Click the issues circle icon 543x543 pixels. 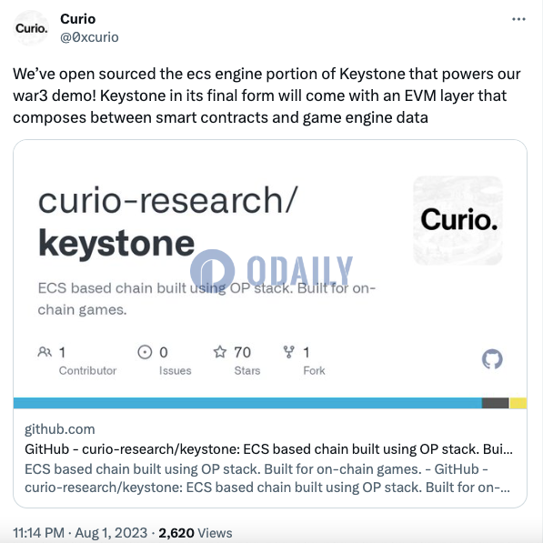tap(145, 352)
